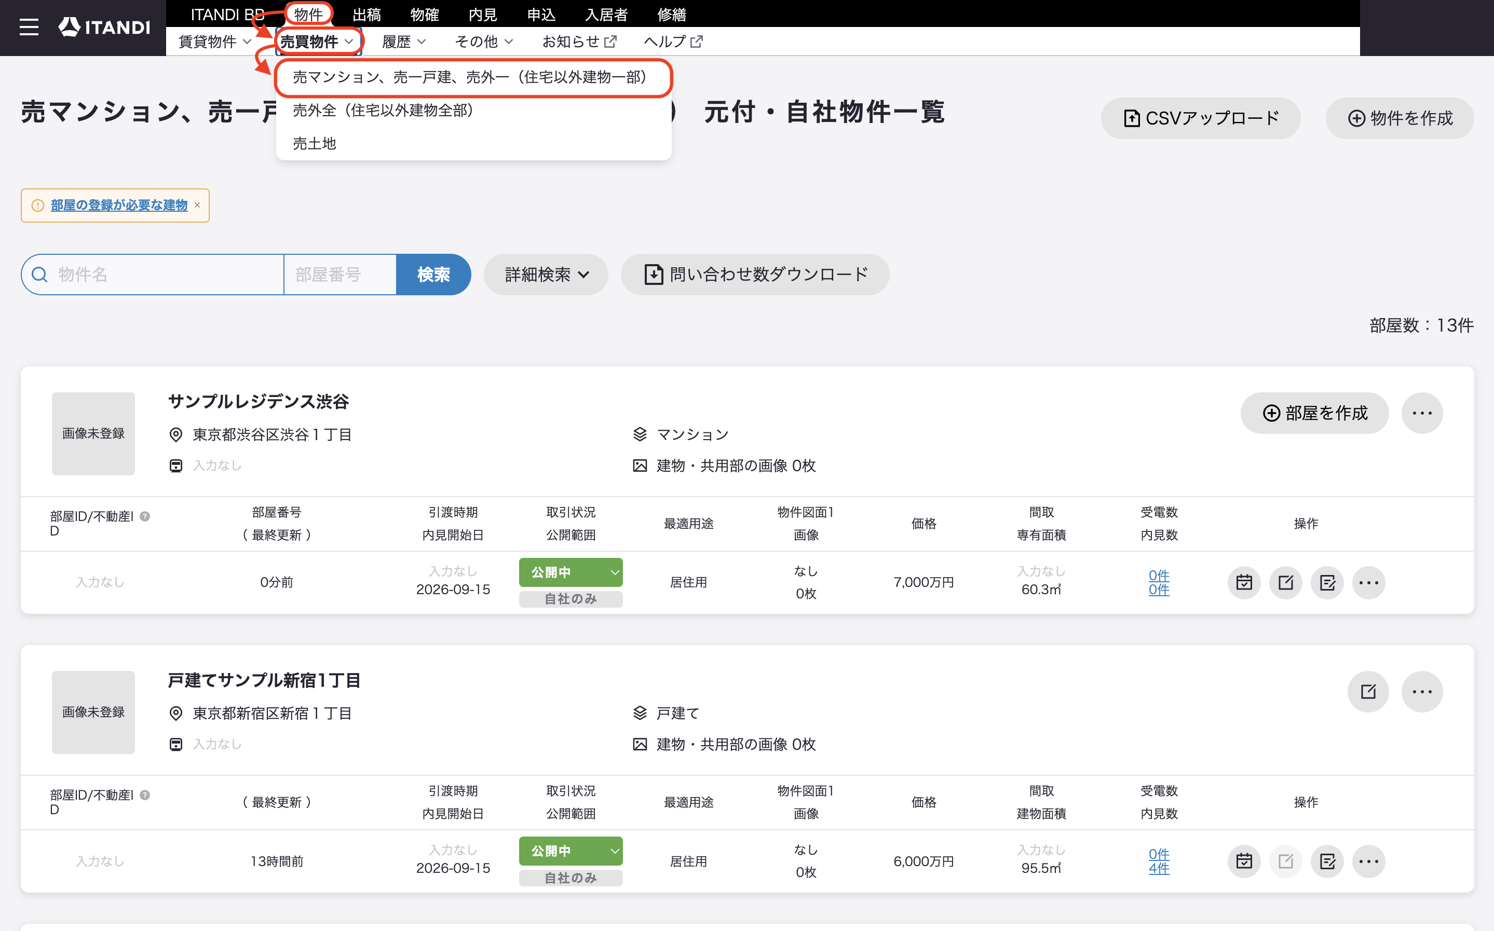The height and width of the screenshot is (931, 1494).
Task: Open more options in 6,000万円 row
Action: pos(1369,861)
